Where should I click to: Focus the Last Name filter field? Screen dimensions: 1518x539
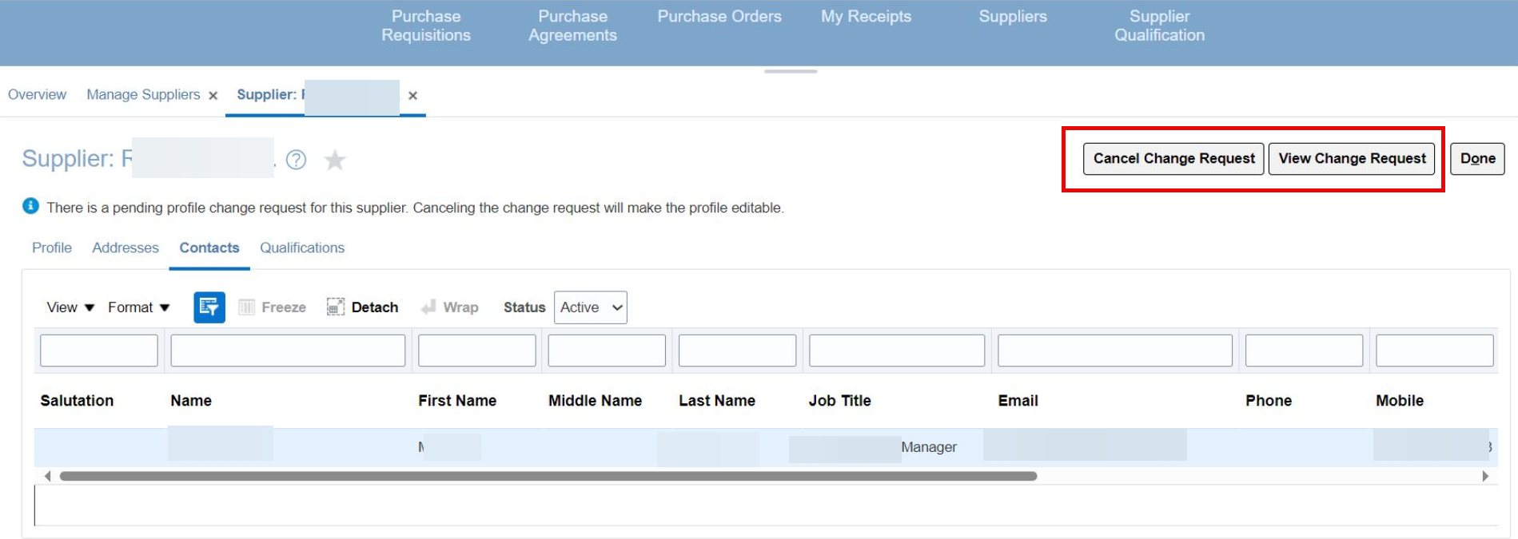[737, 351]
